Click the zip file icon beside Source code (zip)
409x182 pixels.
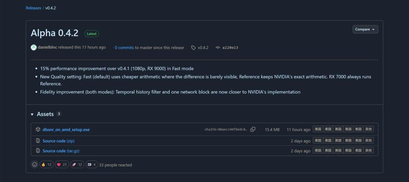point(38,141)
